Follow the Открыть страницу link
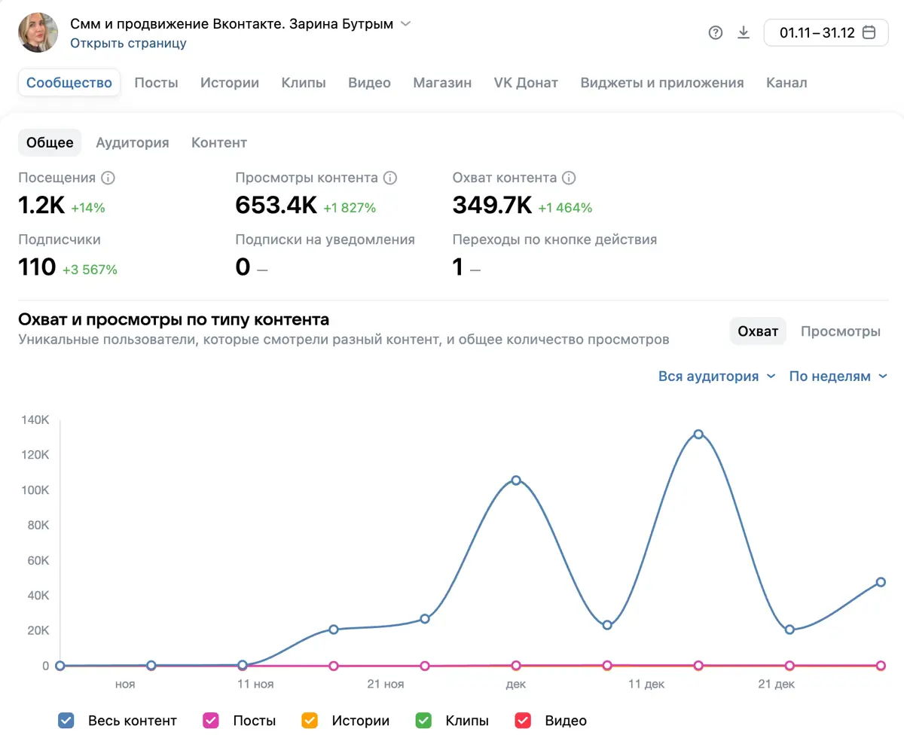The image size is (904, 747). tap(128, 43)
